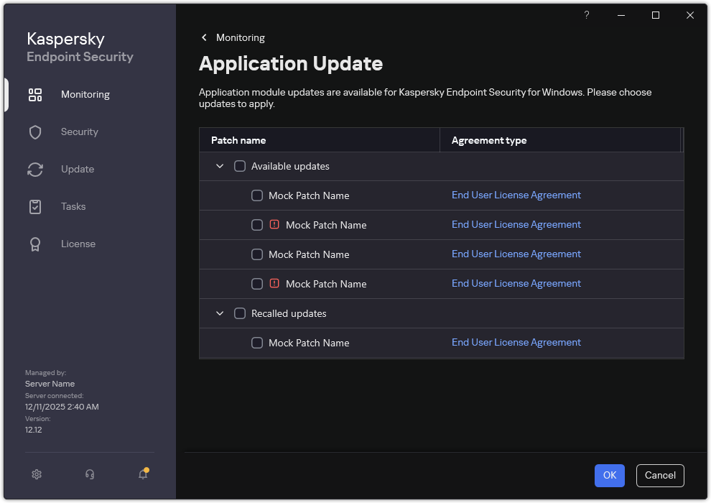Click the support headset icon

[x=89, y=474]
